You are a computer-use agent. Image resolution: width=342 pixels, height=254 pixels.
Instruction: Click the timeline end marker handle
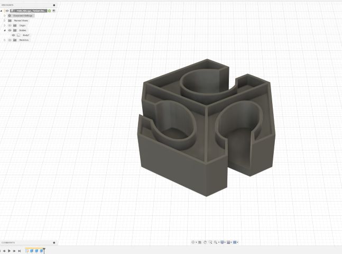coord(44,250)
